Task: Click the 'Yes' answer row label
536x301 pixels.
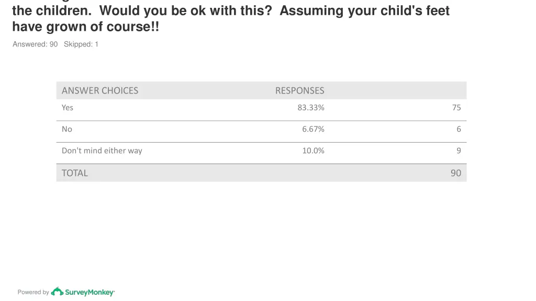Action: [68, 108]
